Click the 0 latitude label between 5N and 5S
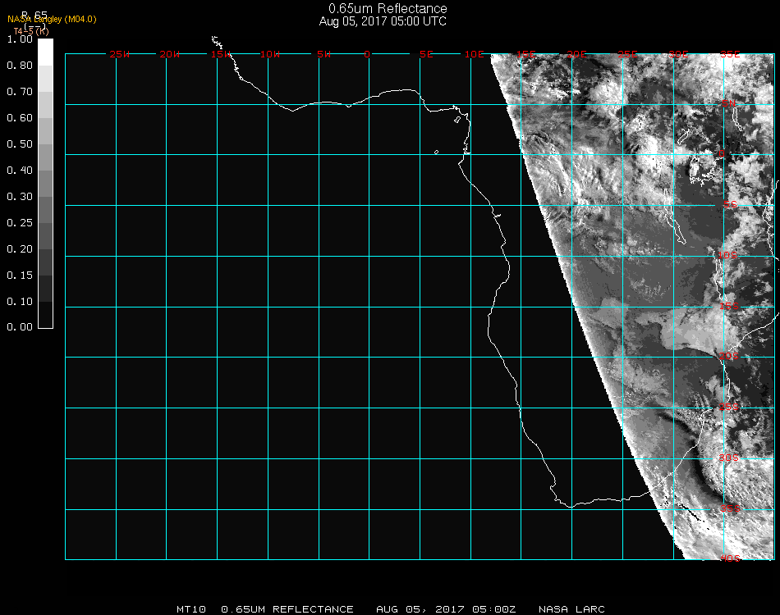The width and height of the screenshot is (780, 615). point(722,154)
